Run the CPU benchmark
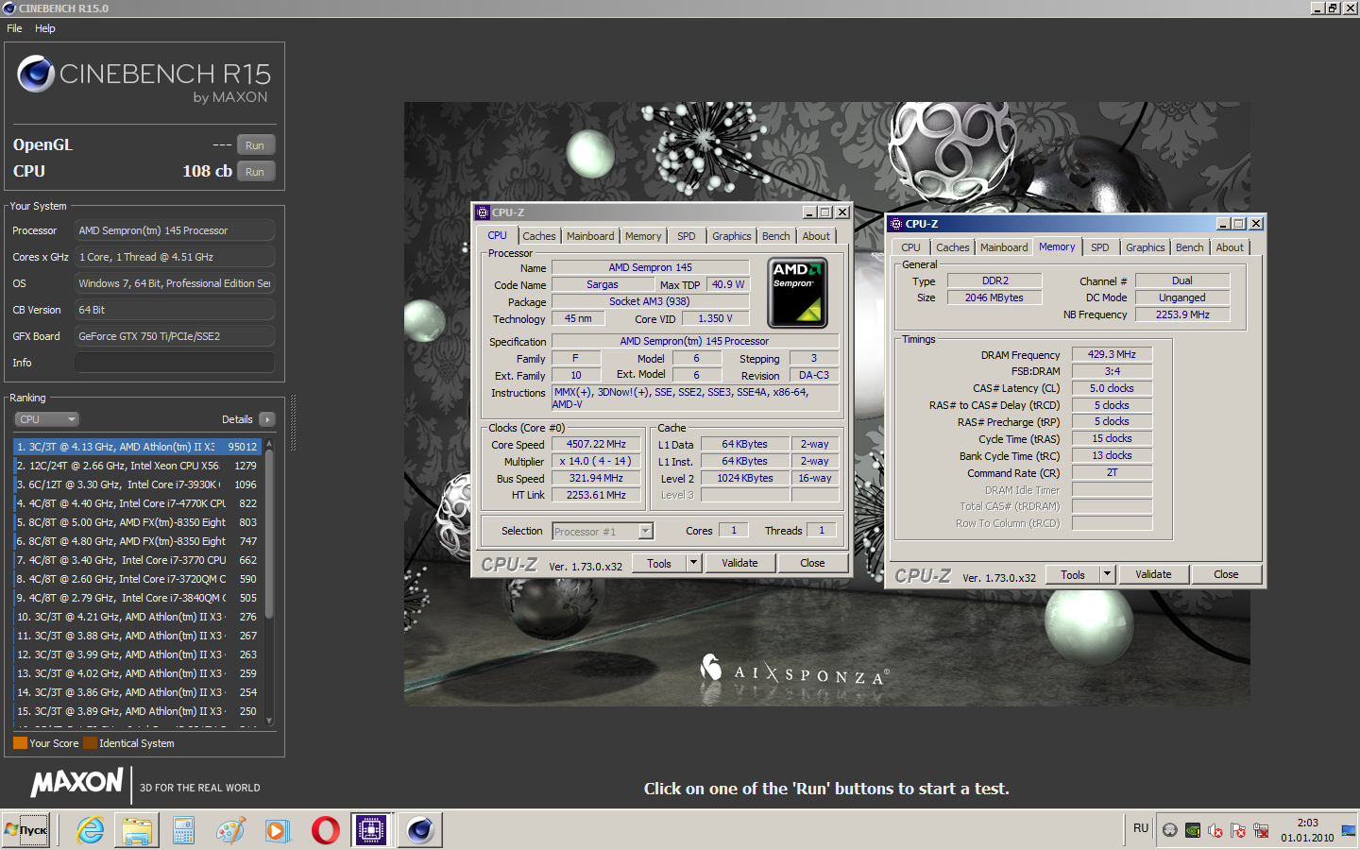Screen dimensions: 1360x850 [255, 171]
